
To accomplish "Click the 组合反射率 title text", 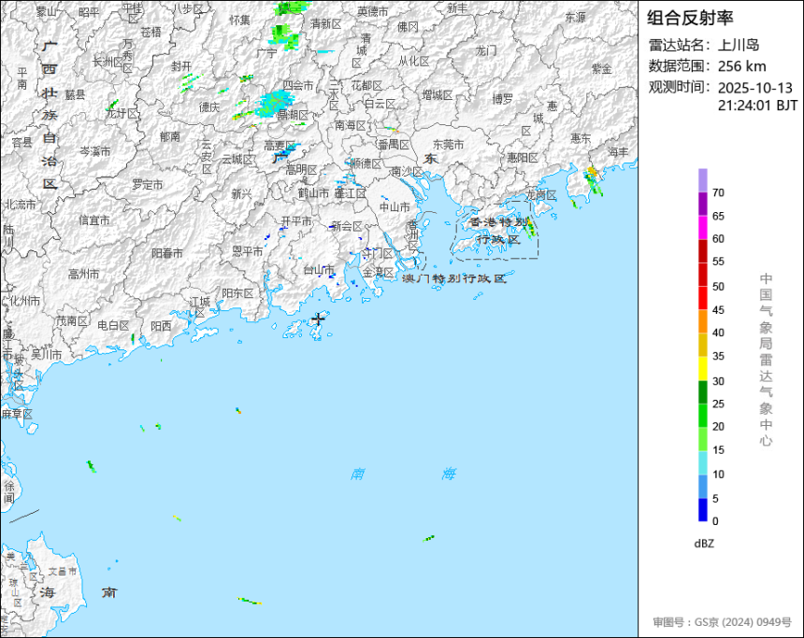I will pos(690,18).
